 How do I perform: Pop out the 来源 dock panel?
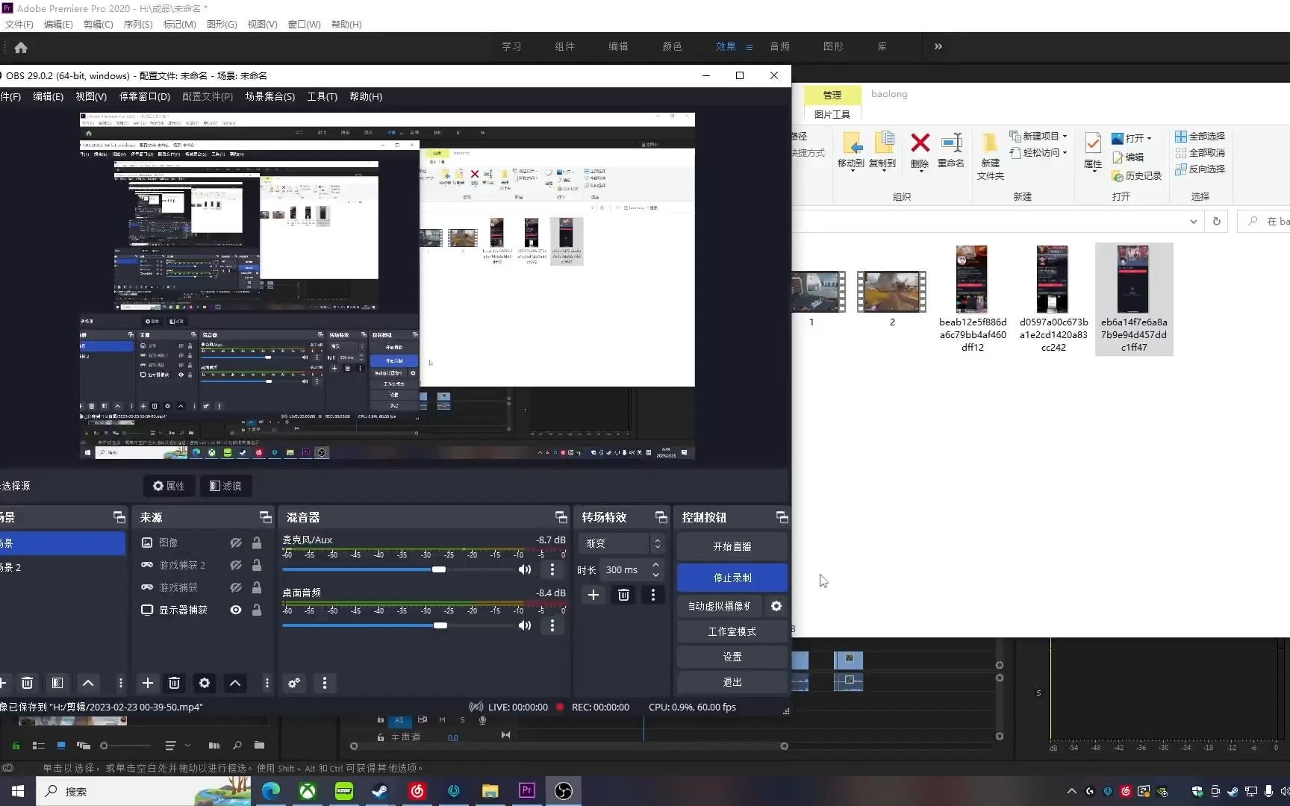(x=265, y=517)
